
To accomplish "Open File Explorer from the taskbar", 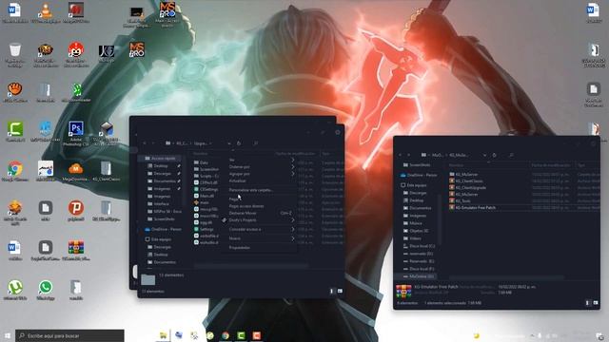I will point(163,335).
